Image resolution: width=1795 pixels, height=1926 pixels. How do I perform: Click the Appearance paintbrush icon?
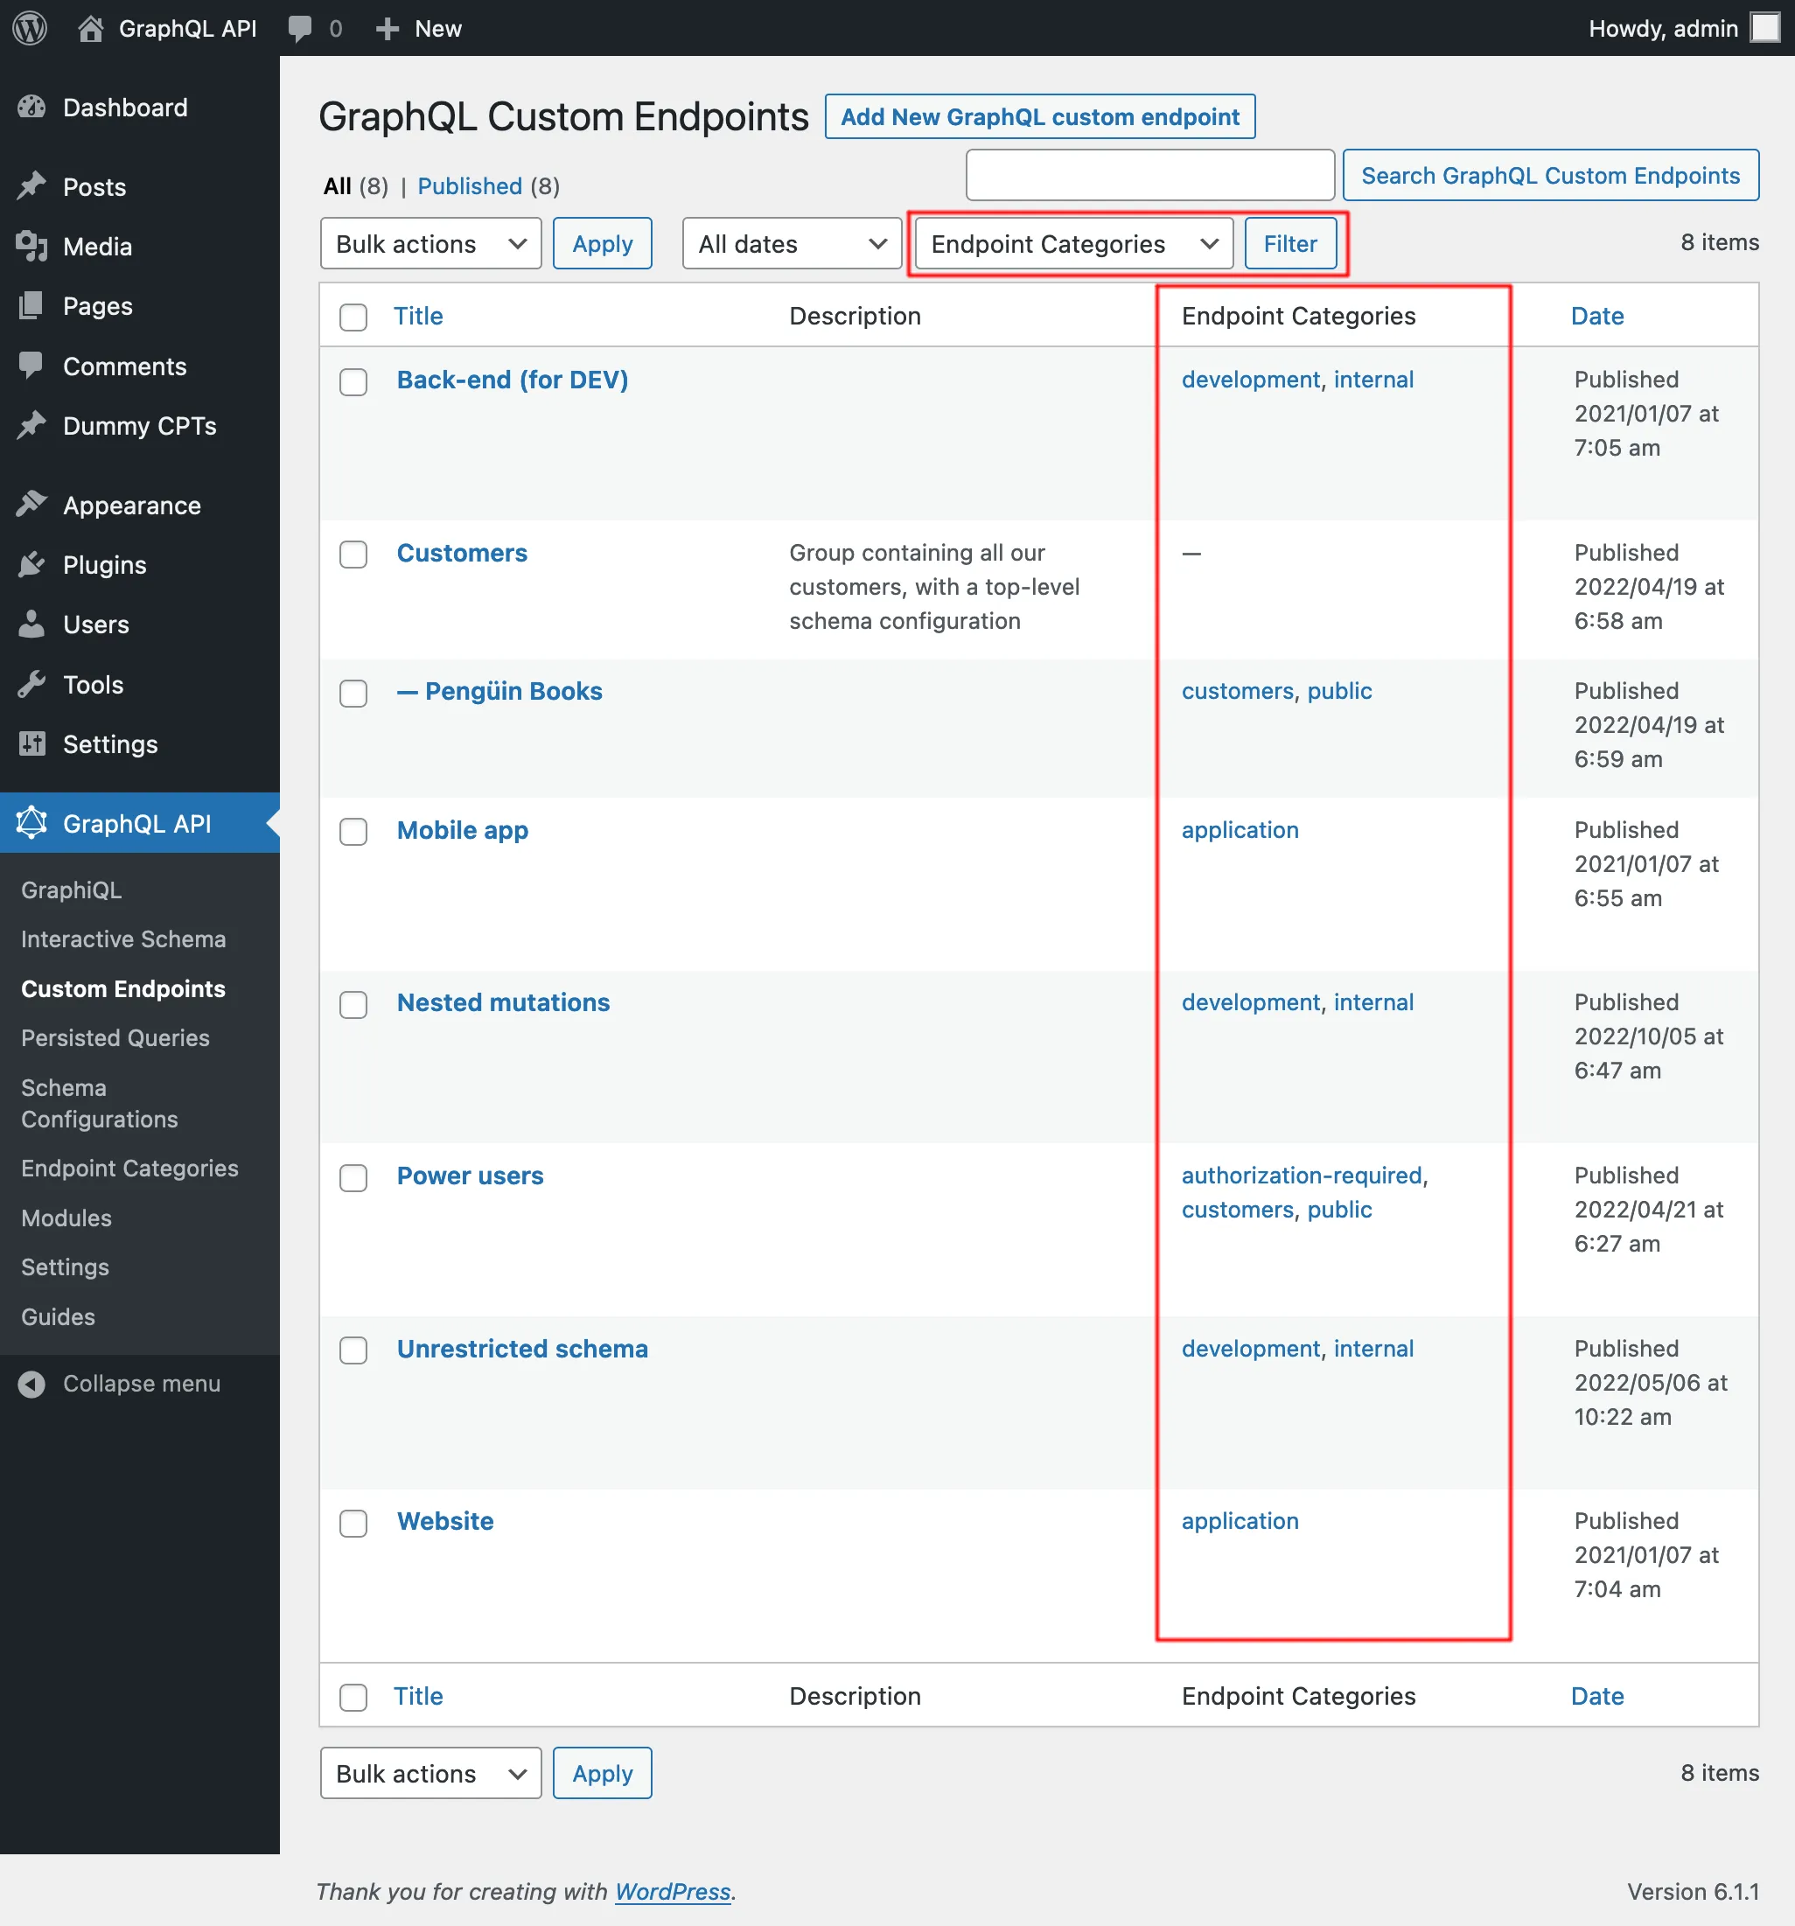click(32, 505)
